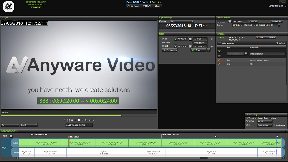Click the Back to live button
Viewport: 288px width, 162px height.
click(277, 21)
